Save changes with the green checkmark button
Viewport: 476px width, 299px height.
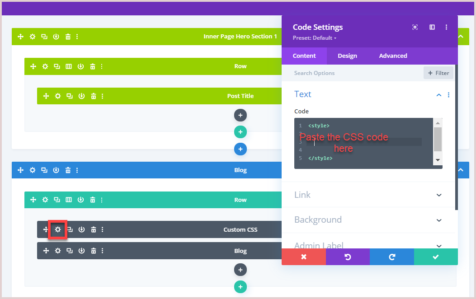pyautogui.click(x=436, y=257)
